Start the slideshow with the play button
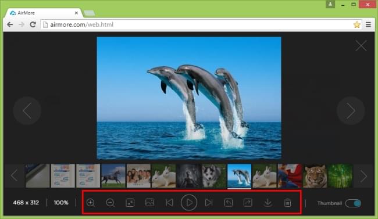Image resolution: width=378 pixels, height=219 pixels. (x=189, y=203)
